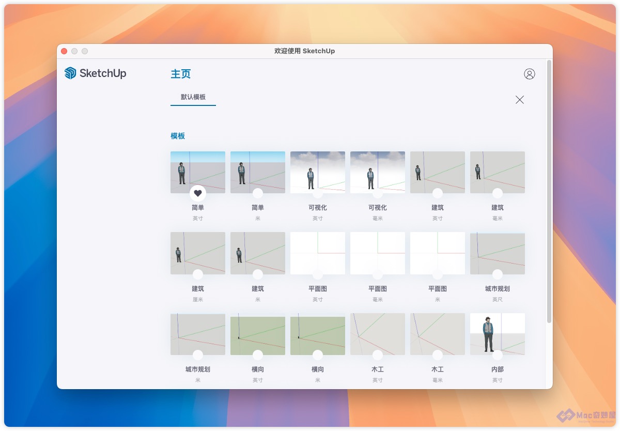Start with the 木工 毫米 template thumbnail
Viewport: 620px width, 431px height.
[438, 334]
